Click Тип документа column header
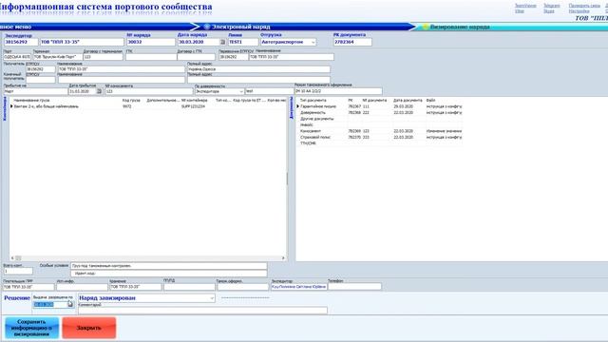The image size is (608, 342). coord(313,100)
